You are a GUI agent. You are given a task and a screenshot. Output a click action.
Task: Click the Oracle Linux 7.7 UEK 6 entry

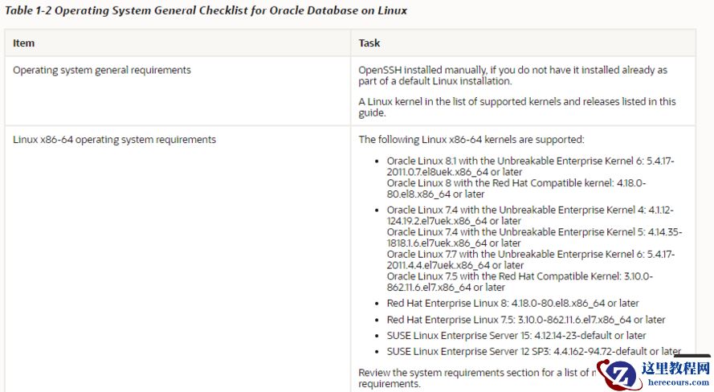coord(530,259)
